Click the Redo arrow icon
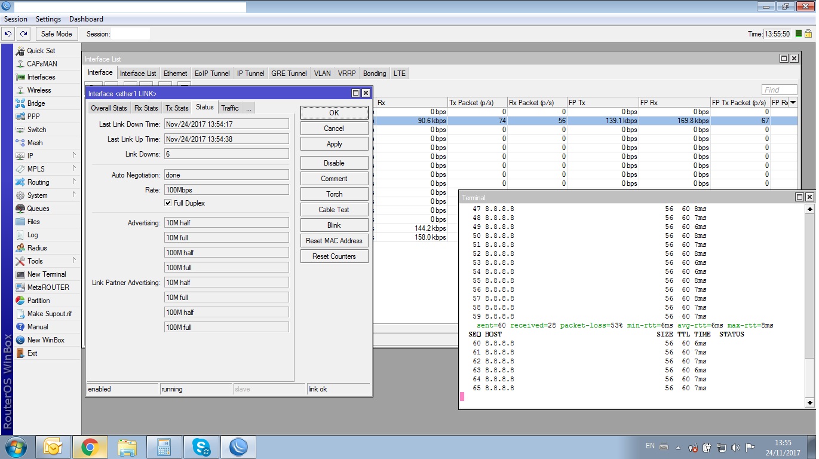The image size is (819, 459). [23, 34]
